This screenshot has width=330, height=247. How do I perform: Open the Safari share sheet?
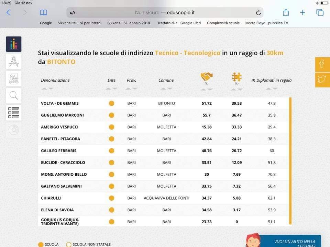[x=286, y=12]
